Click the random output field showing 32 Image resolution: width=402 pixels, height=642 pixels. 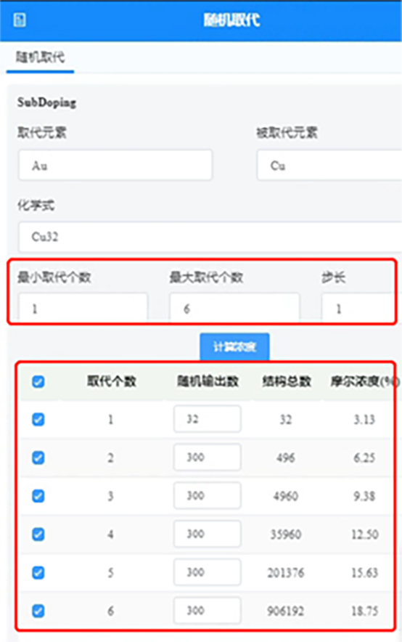coord(208,419)
